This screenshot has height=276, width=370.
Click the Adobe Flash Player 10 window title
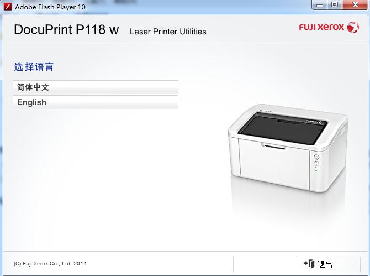coord(50,7)
